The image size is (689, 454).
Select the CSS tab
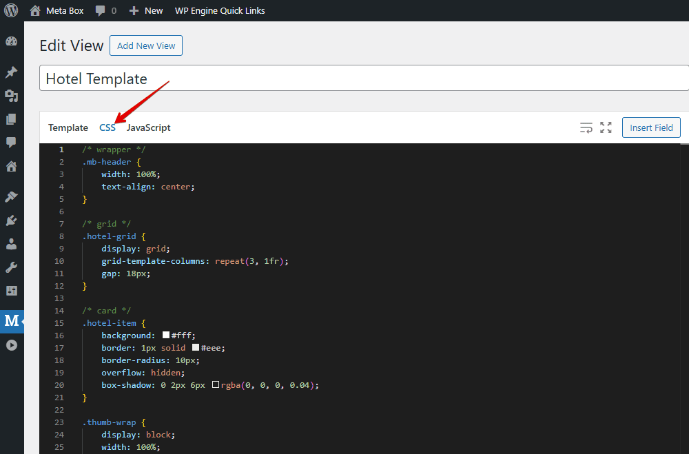107,127
